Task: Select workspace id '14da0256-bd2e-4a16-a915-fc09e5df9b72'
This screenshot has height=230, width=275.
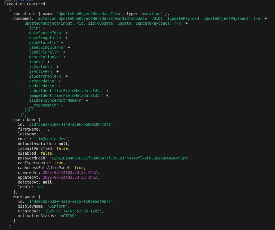Action: (70, 202)
